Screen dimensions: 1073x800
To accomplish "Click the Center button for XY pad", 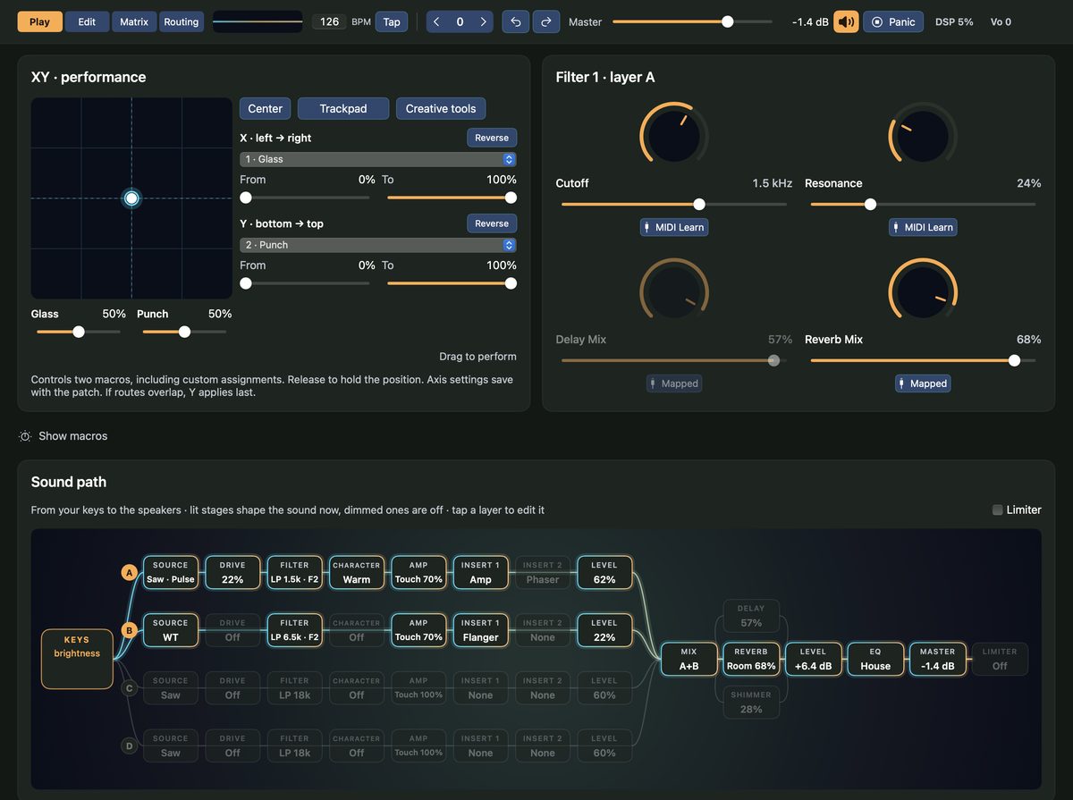I will pyautogui.click(x=266, y=108).
